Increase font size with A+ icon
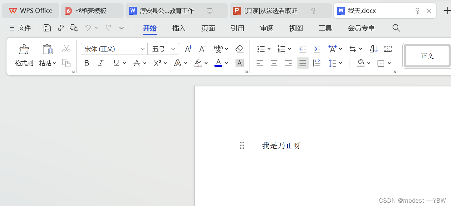 [x=188, y=49]
